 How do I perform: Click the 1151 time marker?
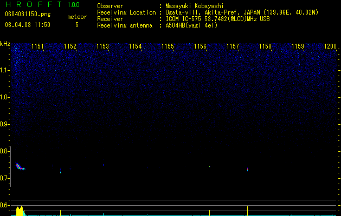pos(37,46)
